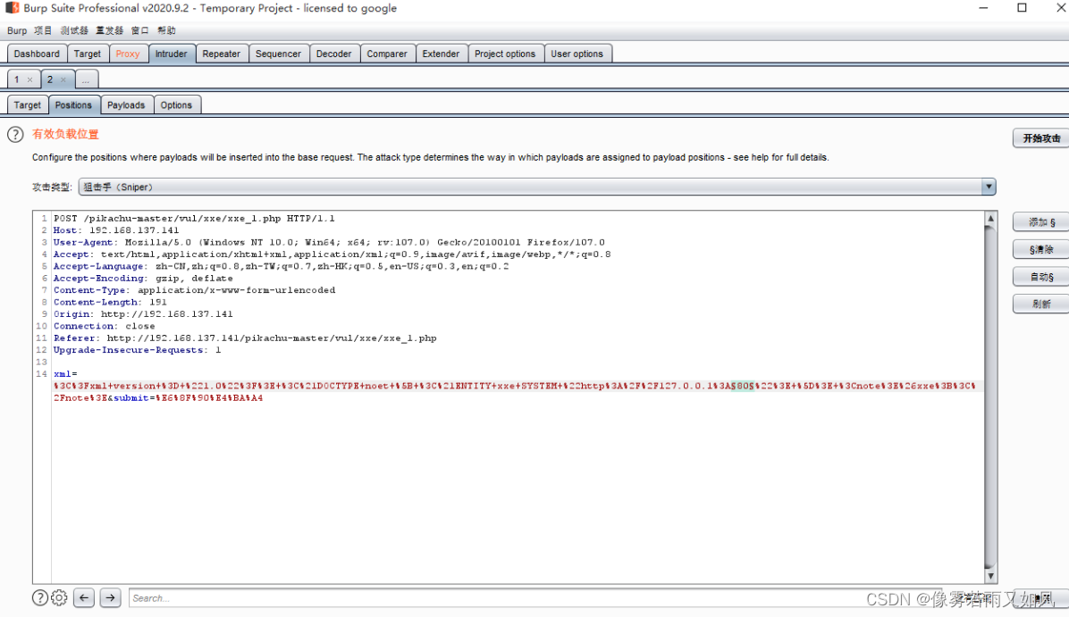
Task: Click the Referer header line
Action: coord(245,338)
